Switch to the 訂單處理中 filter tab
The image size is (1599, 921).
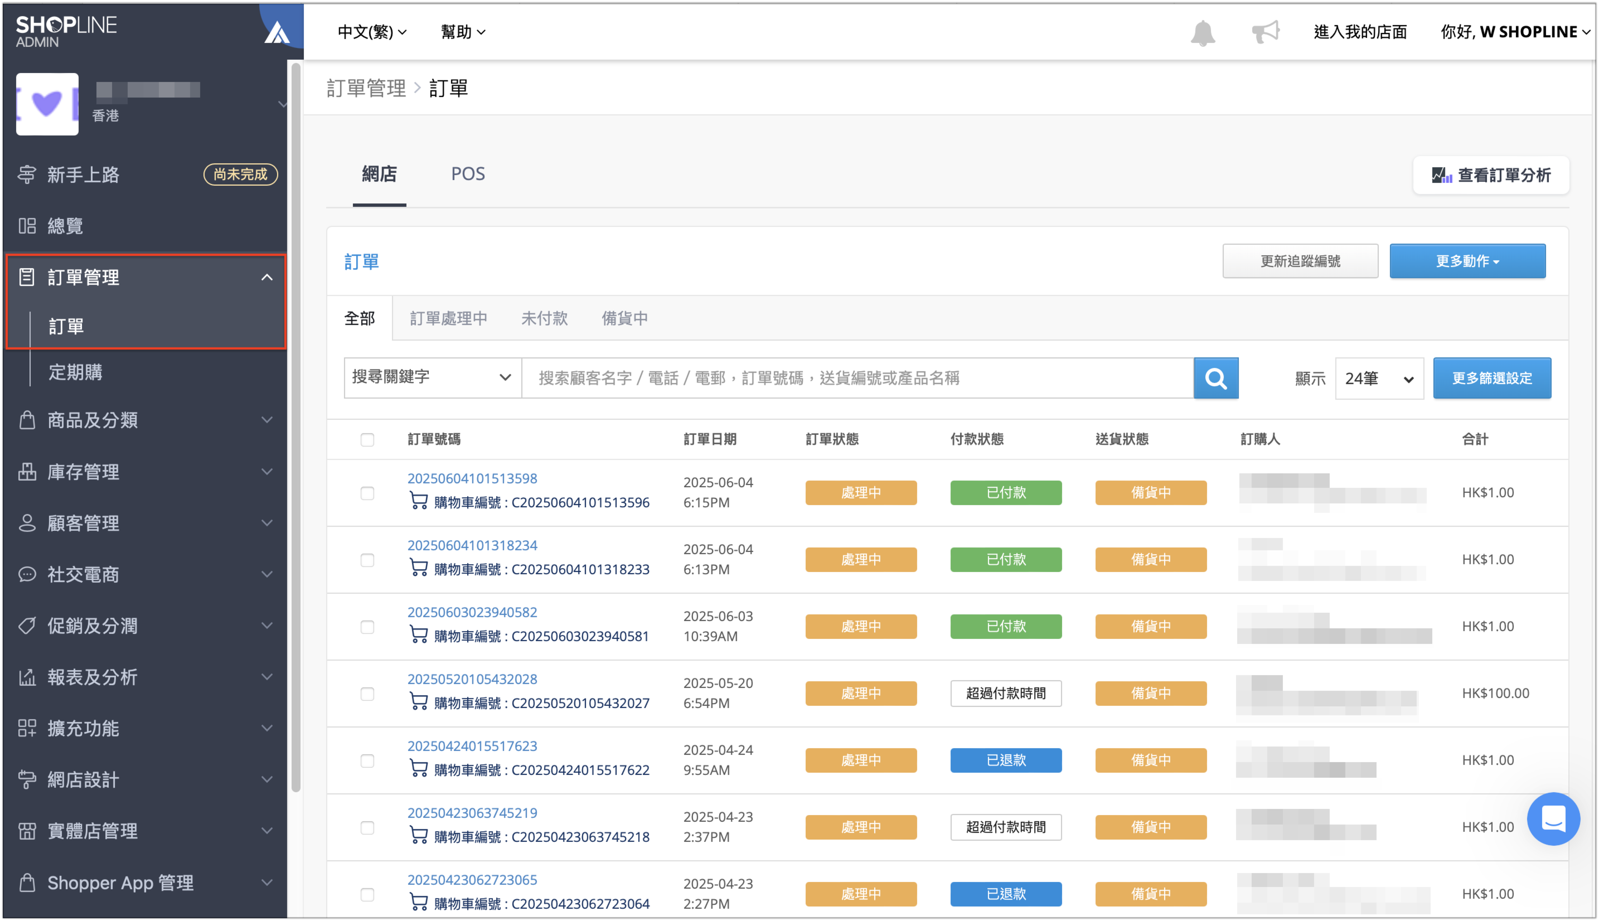449,318
